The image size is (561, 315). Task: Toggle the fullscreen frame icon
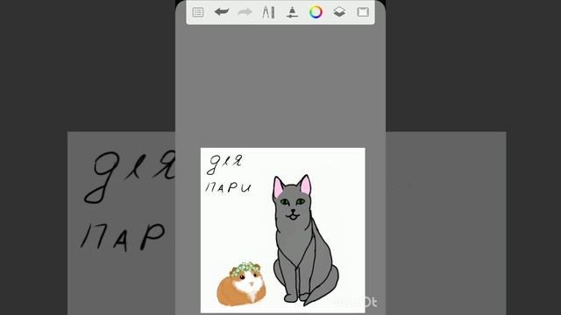[363, 12]
